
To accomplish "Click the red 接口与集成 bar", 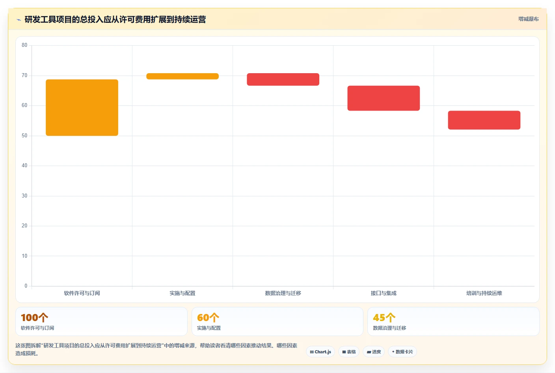I will [x=384, y=98].
